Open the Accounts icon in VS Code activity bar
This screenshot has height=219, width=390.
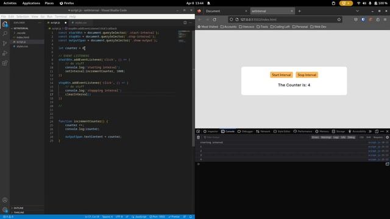pos(5,200)
